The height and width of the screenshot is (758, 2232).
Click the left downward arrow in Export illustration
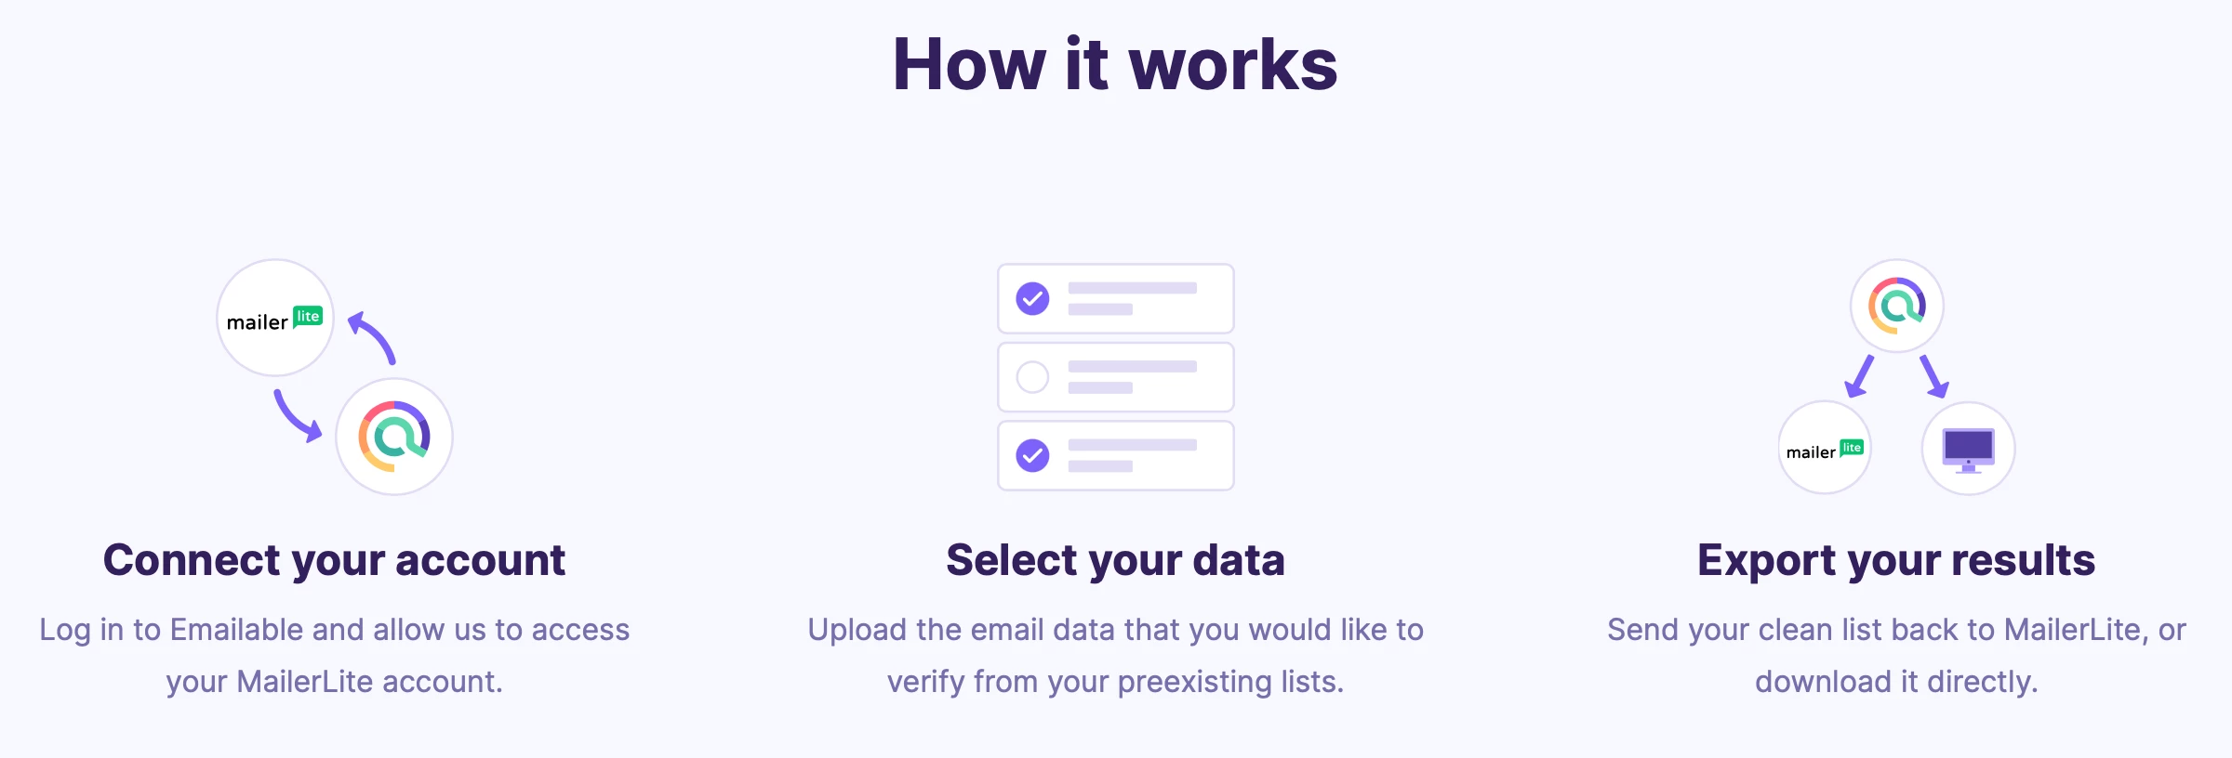(1859, 376)
